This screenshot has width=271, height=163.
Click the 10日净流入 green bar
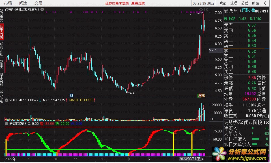tap(256, 139)
